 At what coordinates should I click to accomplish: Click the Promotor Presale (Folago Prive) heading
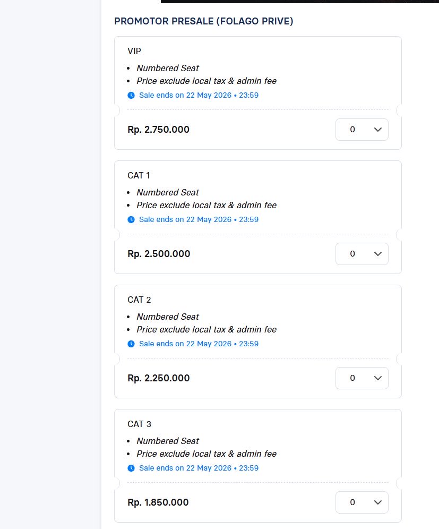pyautogui.click(x=204, y=21)
